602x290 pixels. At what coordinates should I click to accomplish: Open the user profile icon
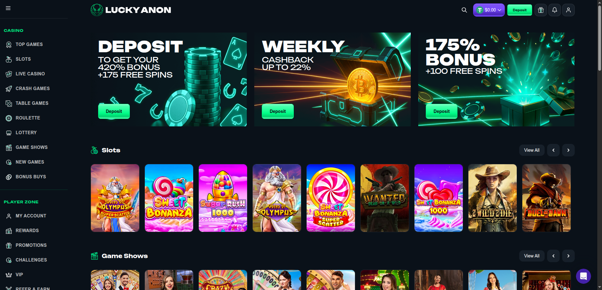pos(568,10)
